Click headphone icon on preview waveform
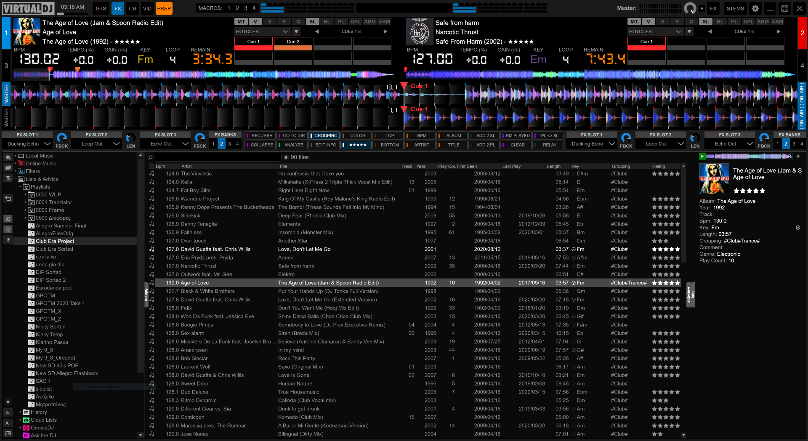Screen dimensions: 808x441 789,156
